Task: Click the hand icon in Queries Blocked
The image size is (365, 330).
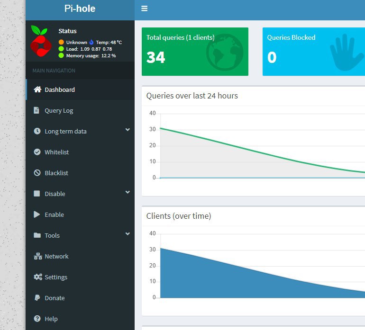Action: coord(347,53)
